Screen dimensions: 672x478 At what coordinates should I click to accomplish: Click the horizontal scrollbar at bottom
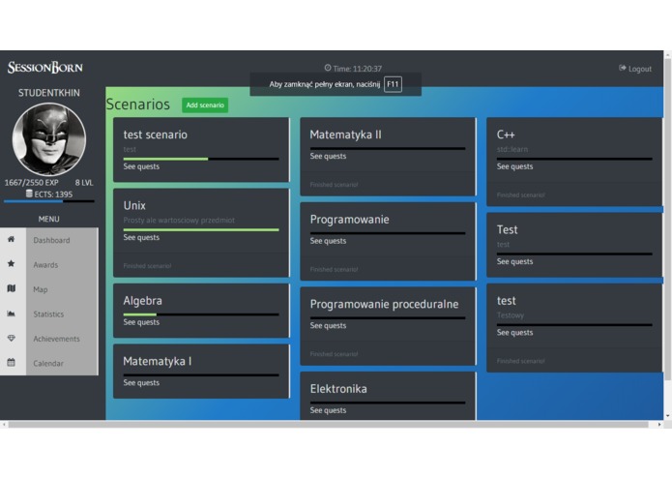328,425
